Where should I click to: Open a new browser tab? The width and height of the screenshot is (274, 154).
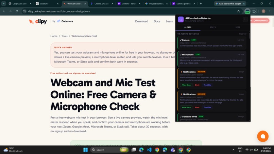[201, 3]
